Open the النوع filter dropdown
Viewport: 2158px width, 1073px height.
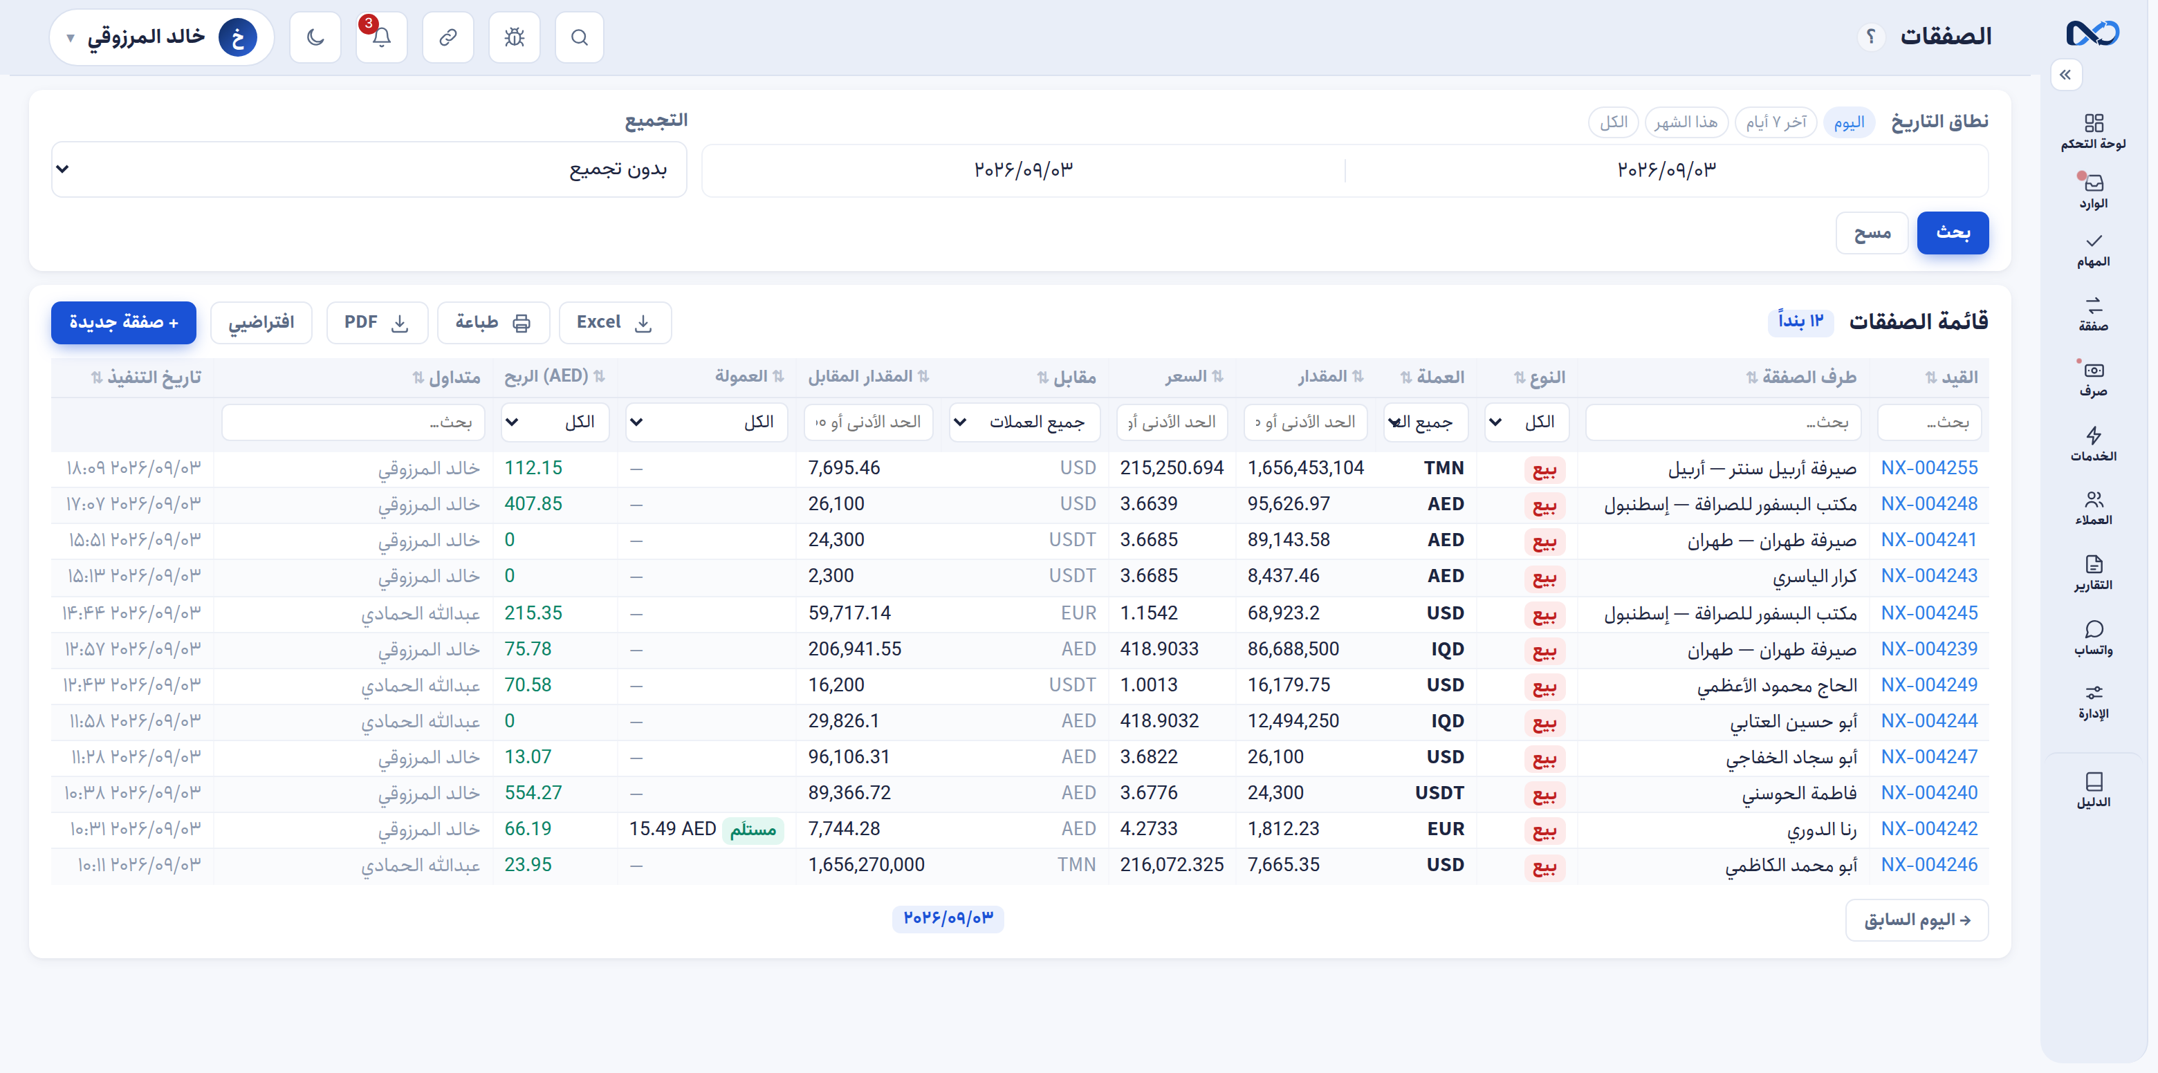(x=1527, y=422)
